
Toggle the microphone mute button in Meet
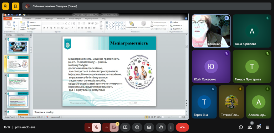96,127
